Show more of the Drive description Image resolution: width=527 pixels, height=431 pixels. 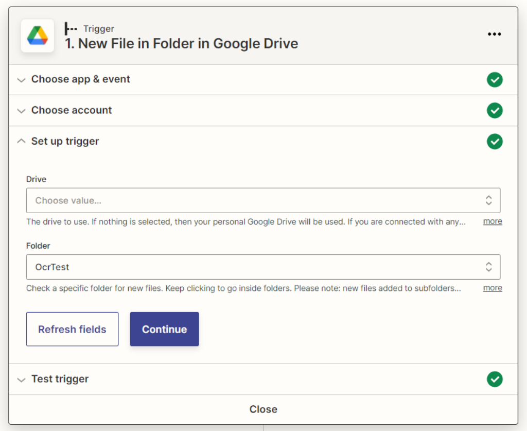493,221
